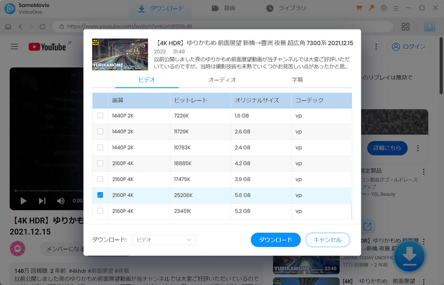Click the 詳細こちら ad button
Viewport: 444px width, 285px height.
click(387, 148)
